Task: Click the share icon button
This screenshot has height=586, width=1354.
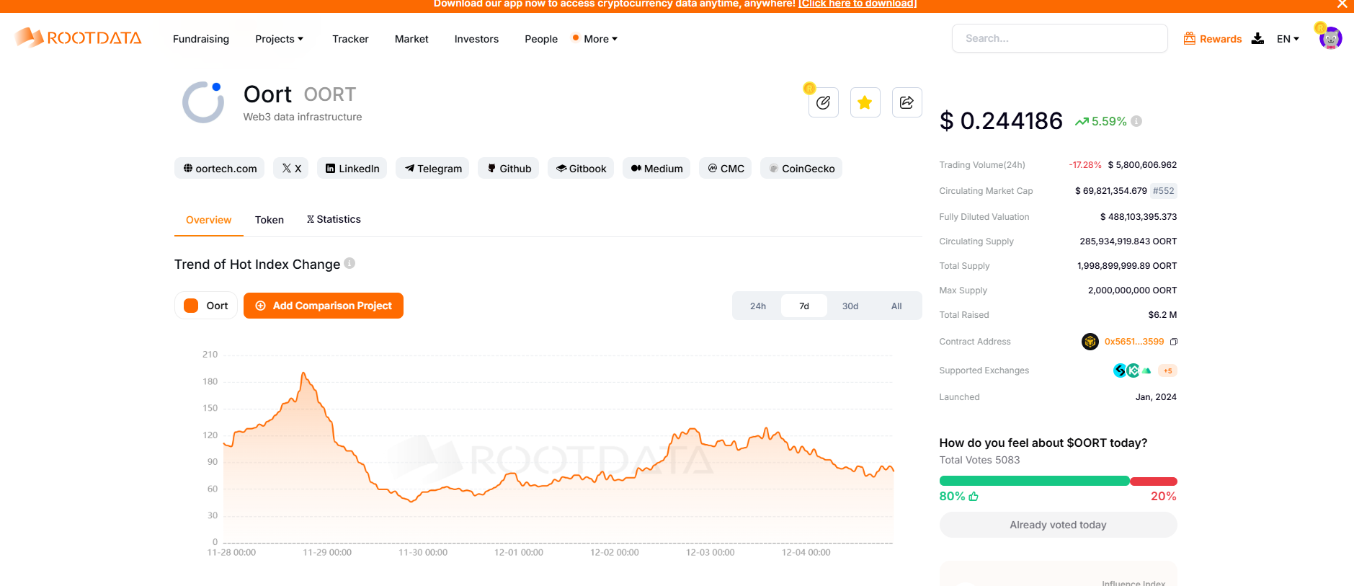Action: 907,102
